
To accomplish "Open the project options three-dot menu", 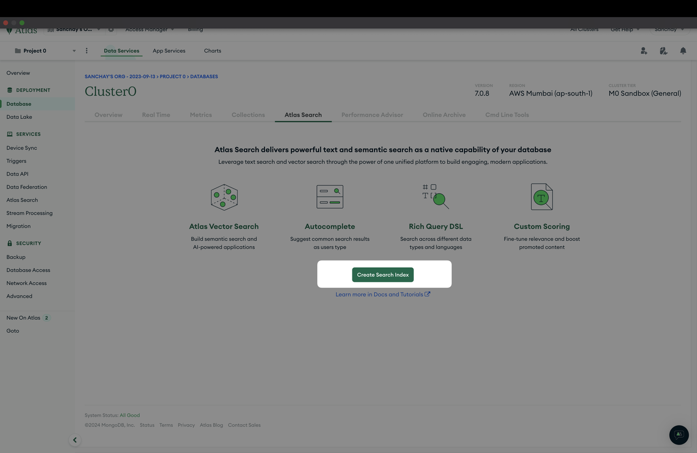I will 87,51.
